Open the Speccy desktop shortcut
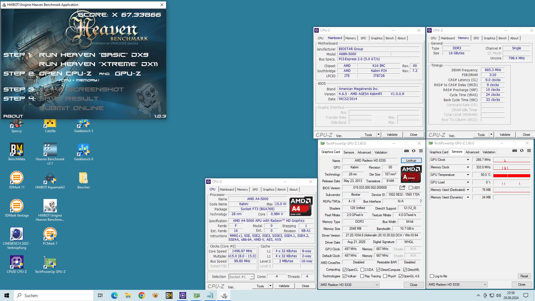The height and width of the screenshot is (301, 535). click(16, 126)
